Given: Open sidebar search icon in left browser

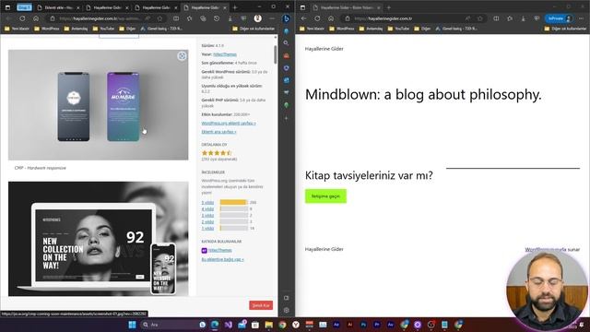Looking at the screenshot, I should click(x=287, y=43).
